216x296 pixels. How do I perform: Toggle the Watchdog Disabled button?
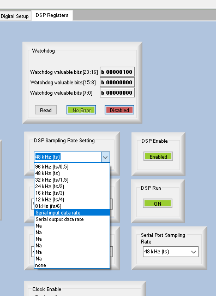click(x=119, y=110)
